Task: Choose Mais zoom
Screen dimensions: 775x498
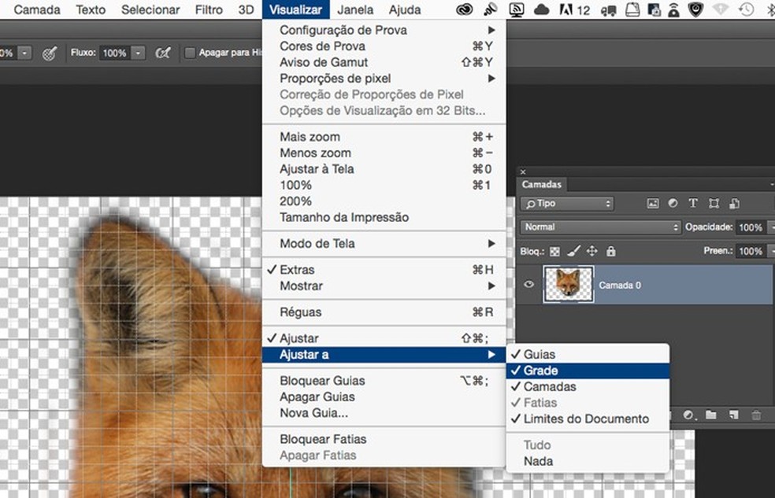Action: click(384, 137)
